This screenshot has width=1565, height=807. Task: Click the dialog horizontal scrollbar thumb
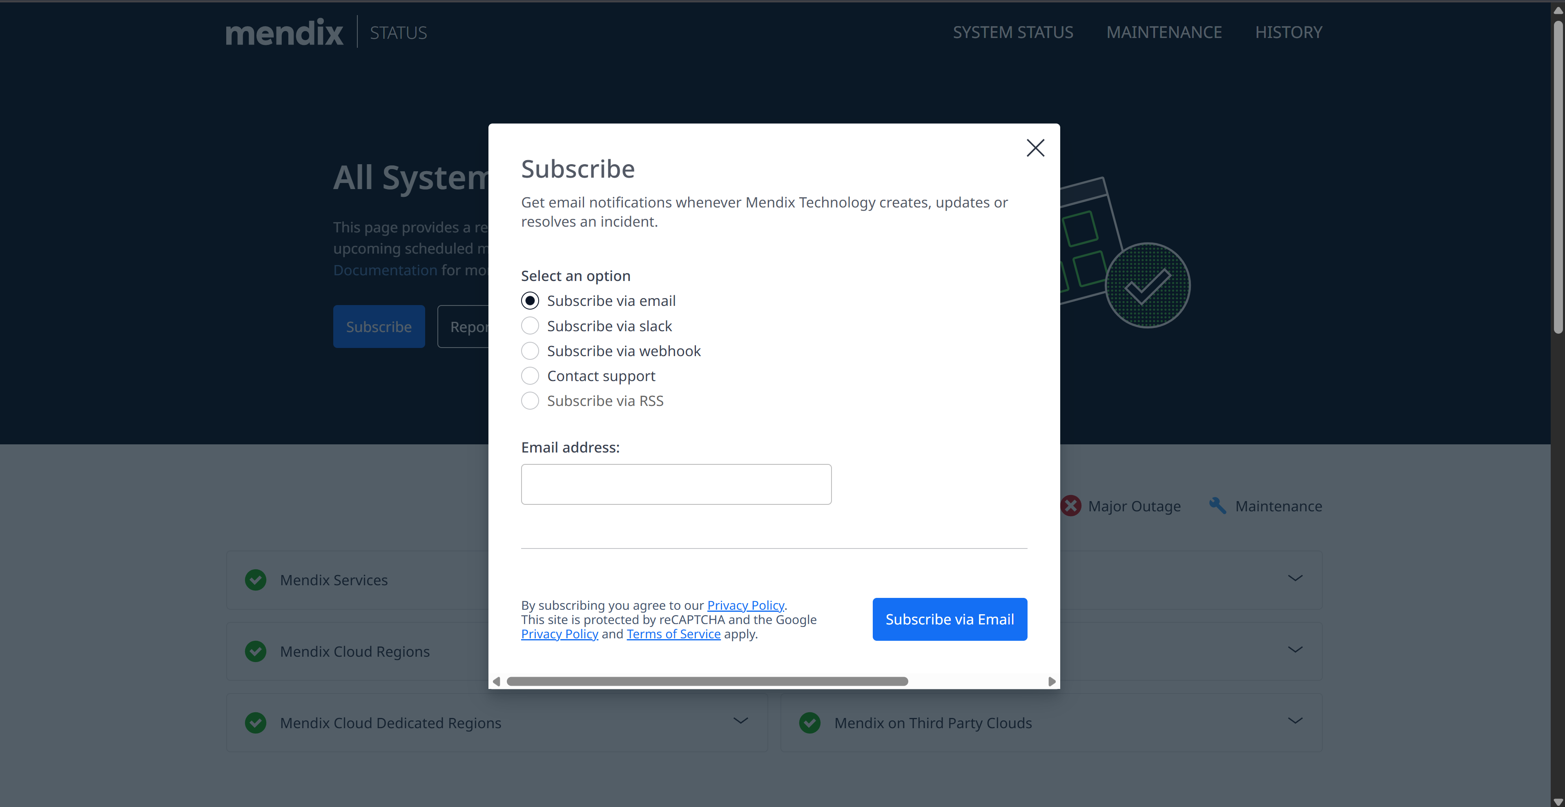point(707,681)
